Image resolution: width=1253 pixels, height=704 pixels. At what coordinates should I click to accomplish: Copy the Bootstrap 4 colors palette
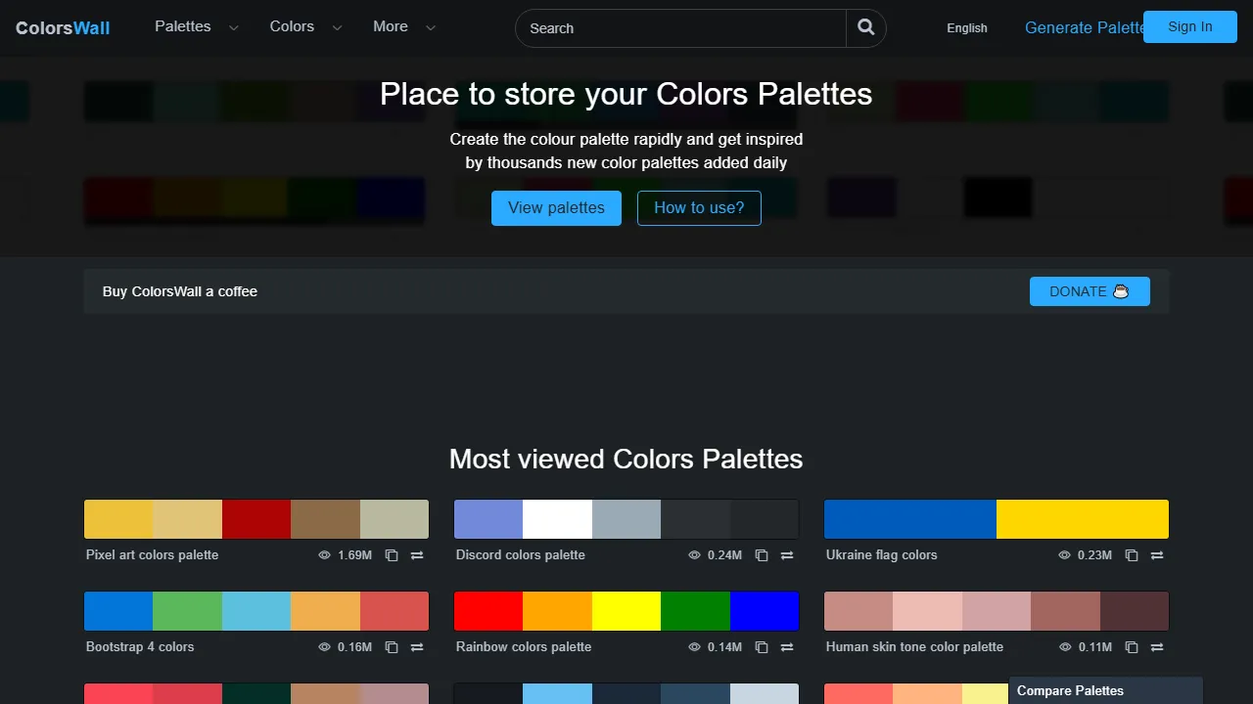(391, 646)
